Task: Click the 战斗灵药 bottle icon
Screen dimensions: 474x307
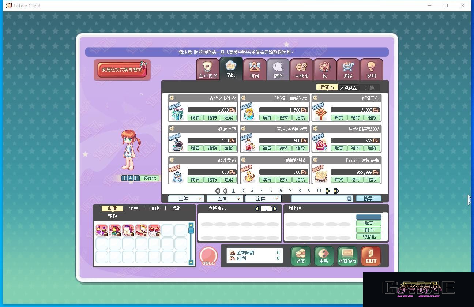Action: click(177, 176)
